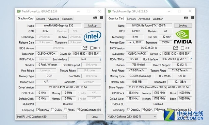
Task: Click DirectX Support value 12 (12_1)
Action: [x=182, y=65]
